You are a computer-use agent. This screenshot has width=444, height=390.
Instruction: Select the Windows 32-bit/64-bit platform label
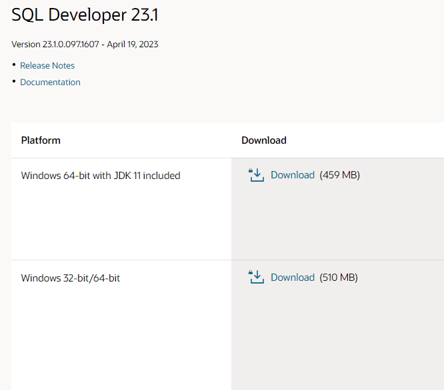[x=71, y=278]
